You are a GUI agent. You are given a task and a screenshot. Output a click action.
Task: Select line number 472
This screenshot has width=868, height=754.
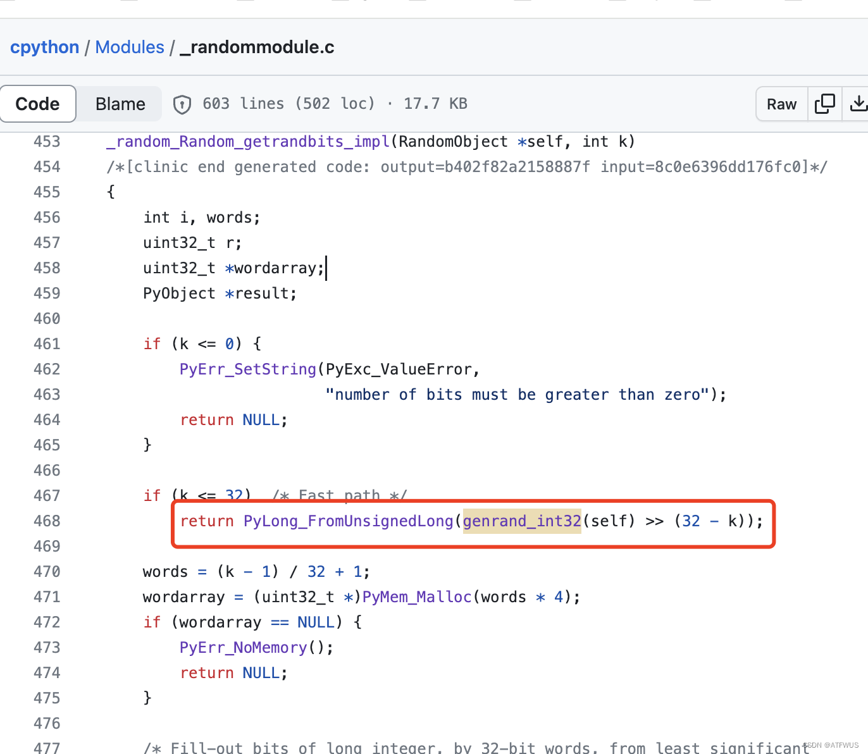click(47, 622)
